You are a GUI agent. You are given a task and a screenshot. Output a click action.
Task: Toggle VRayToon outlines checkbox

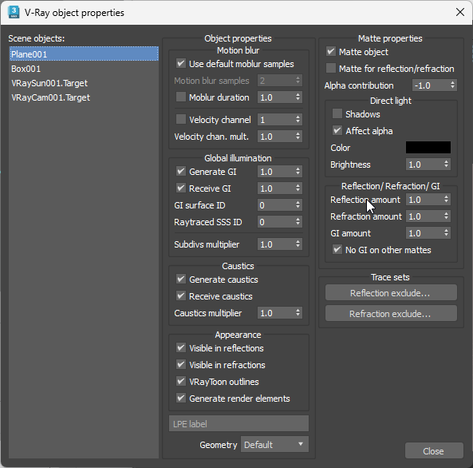click(181, 381)
